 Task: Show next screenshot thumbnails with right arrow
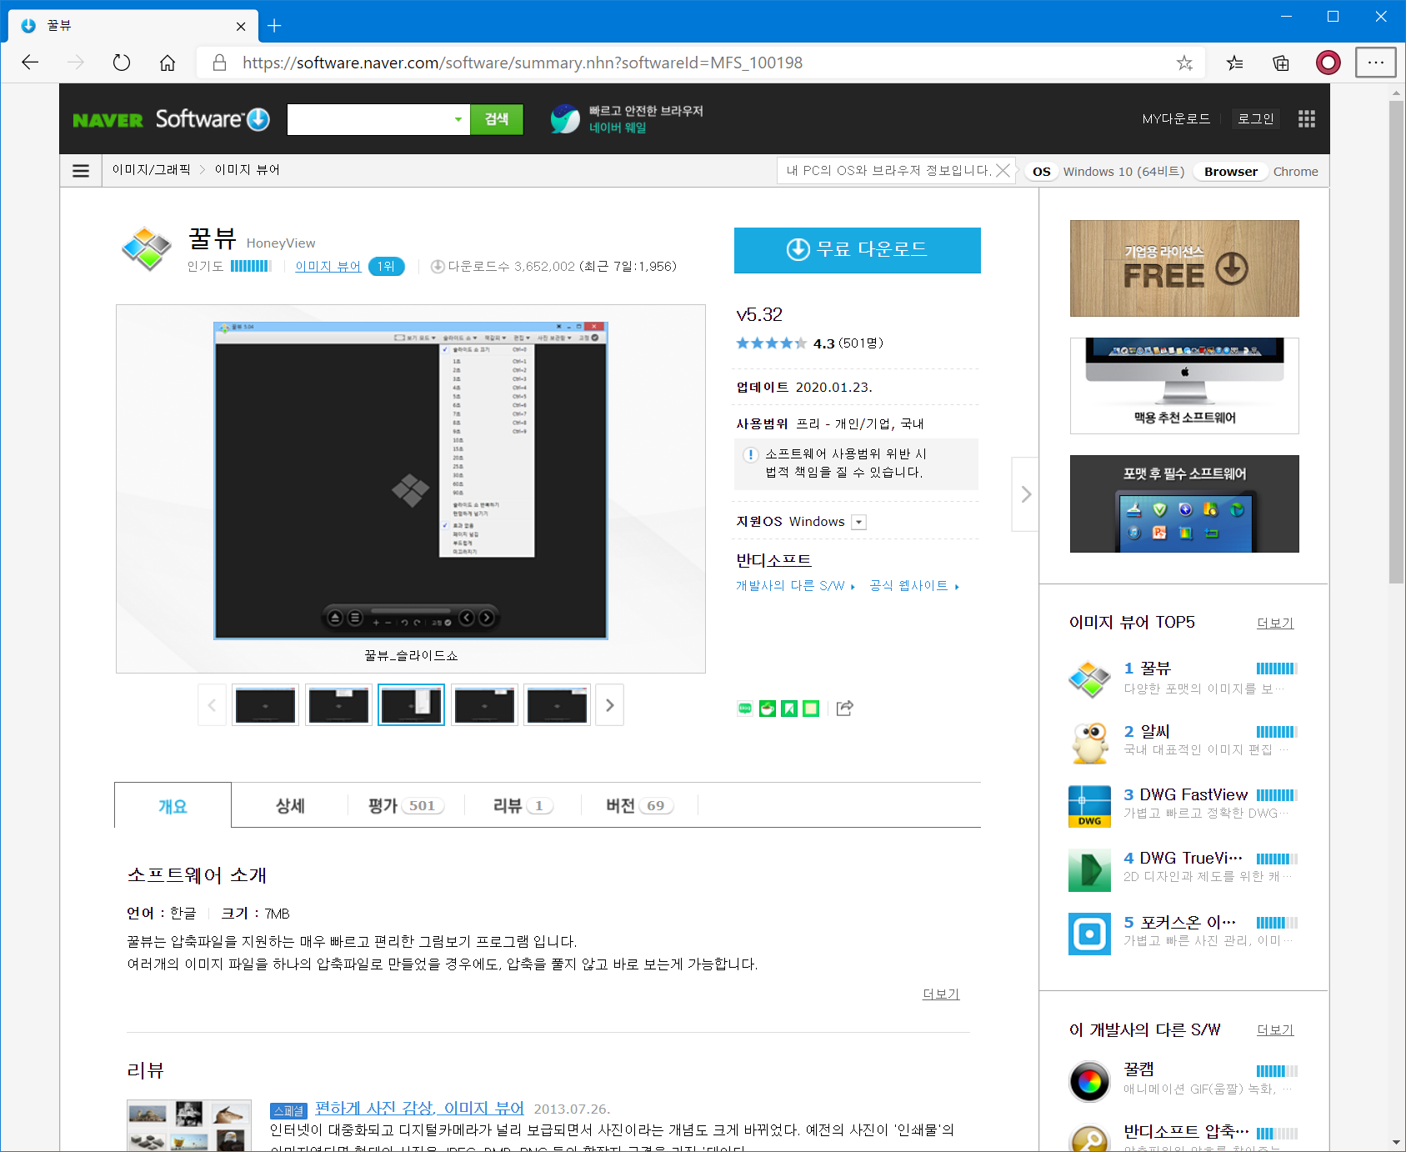pos(610,705)
